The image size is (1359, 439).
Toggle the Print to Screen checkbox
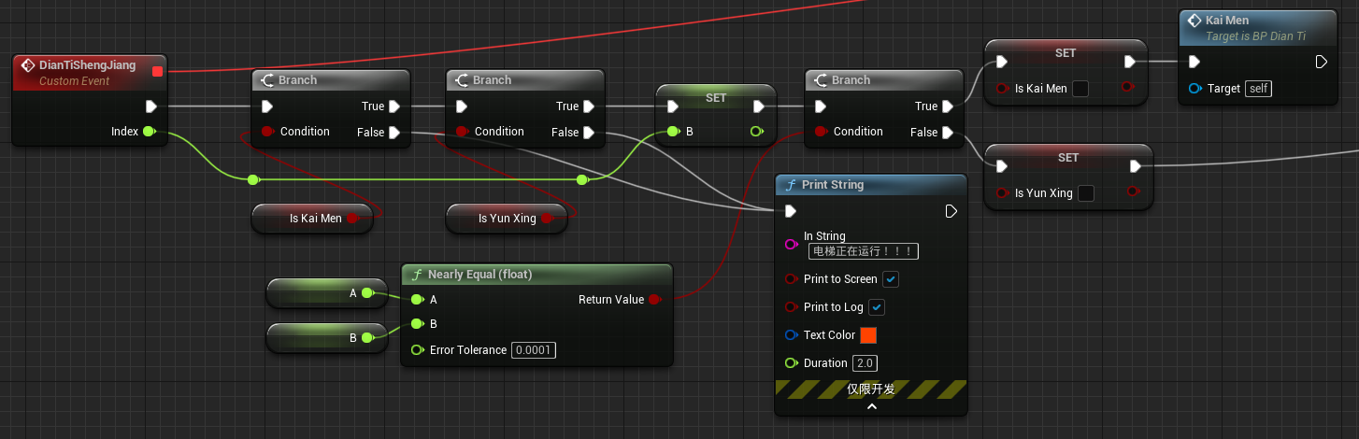891,279
